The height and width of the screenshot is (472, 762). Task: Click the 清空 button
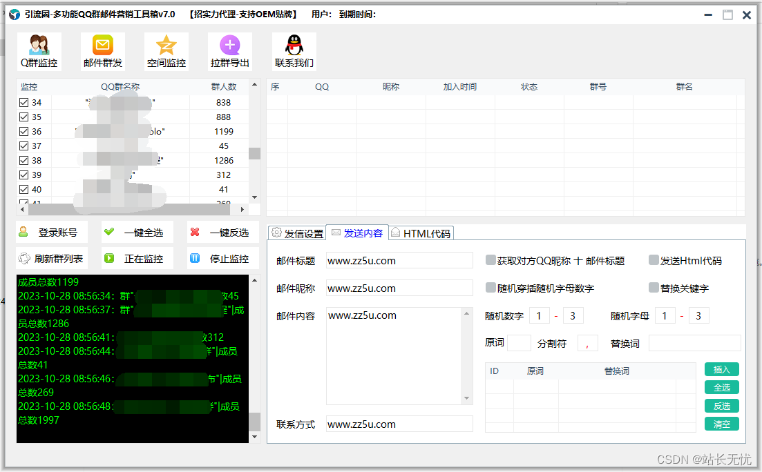(x=722, y=424)
